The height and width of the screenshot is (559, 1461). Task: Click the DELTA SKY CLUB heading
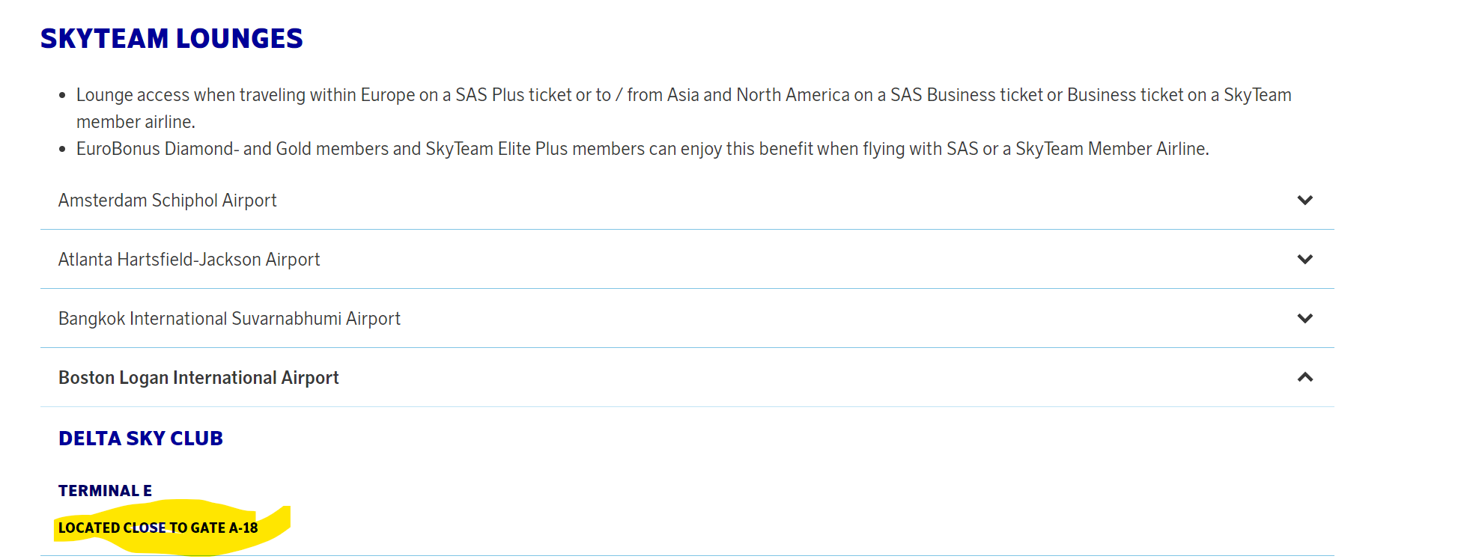pyautogui.click(x=141, y=439)
